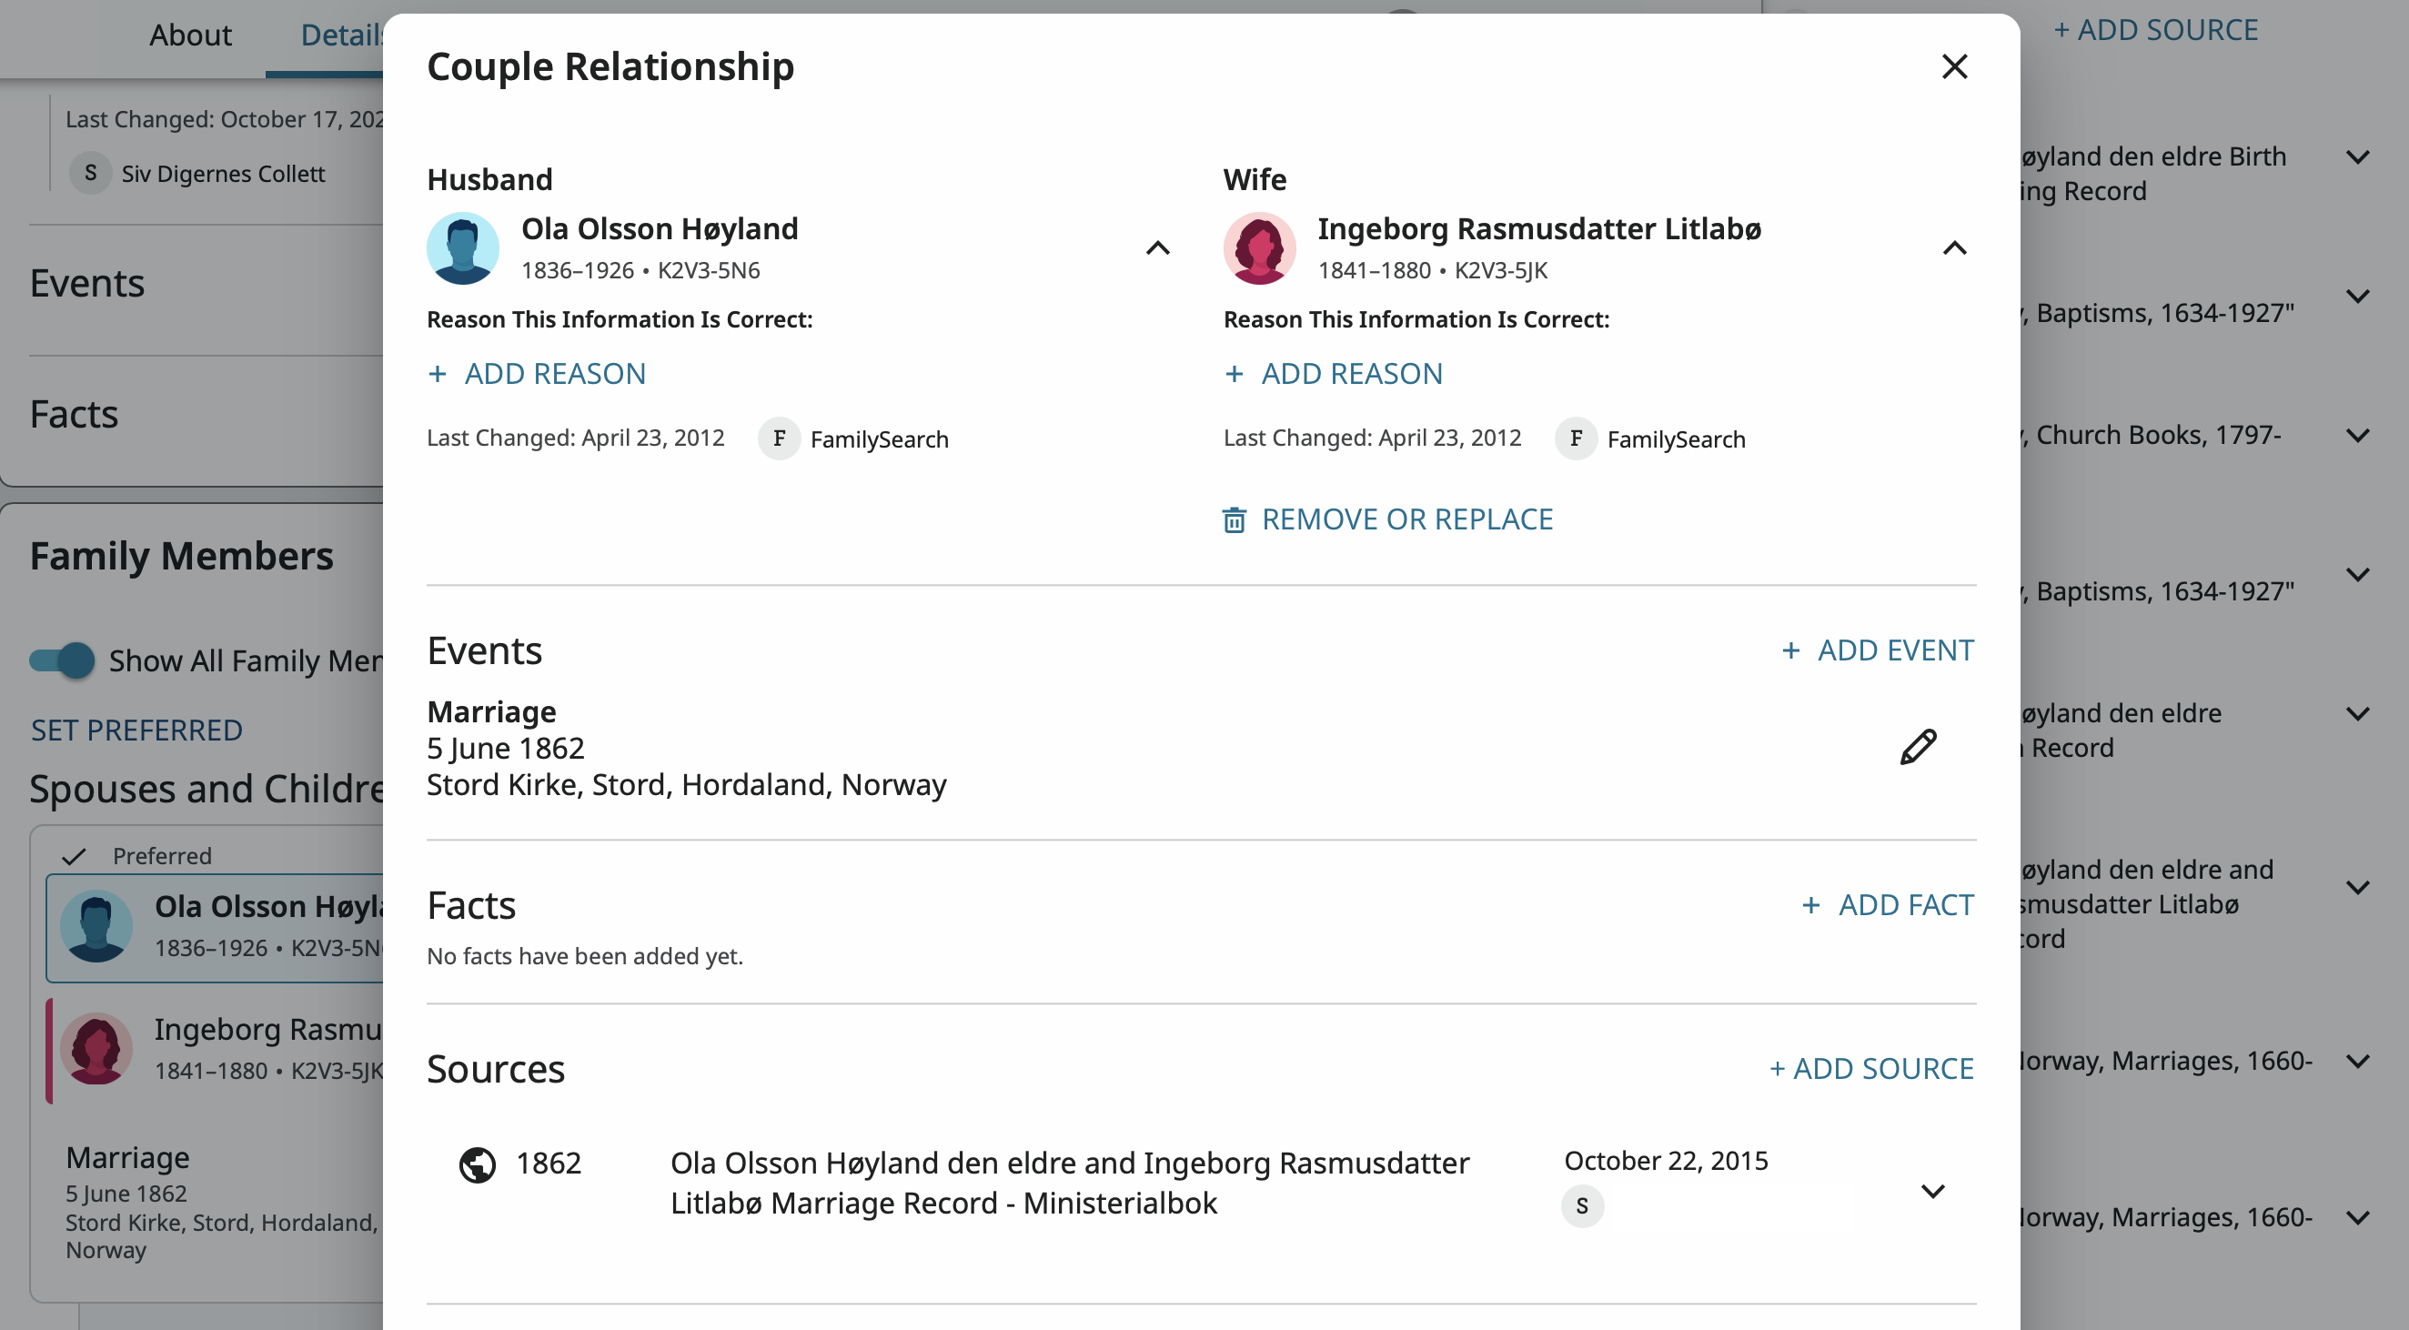Switch to the About tab
This screenshot has width=2409, height=1330.
[190, 35]
